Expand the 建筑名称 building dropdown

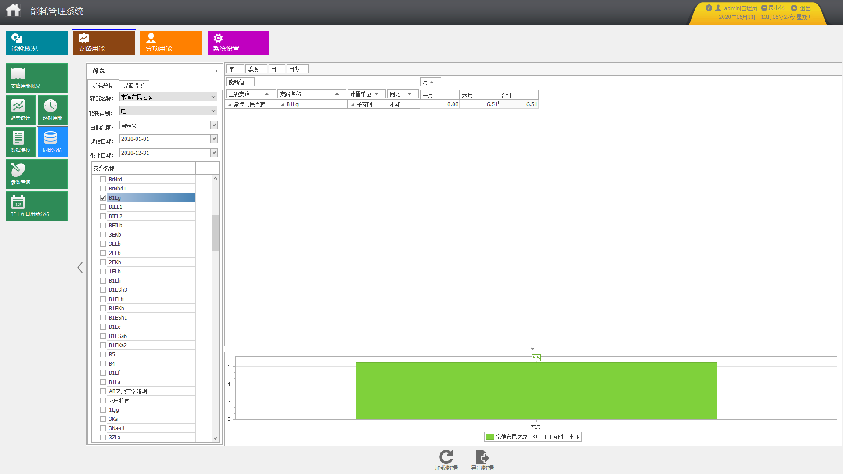coord(213,97)
